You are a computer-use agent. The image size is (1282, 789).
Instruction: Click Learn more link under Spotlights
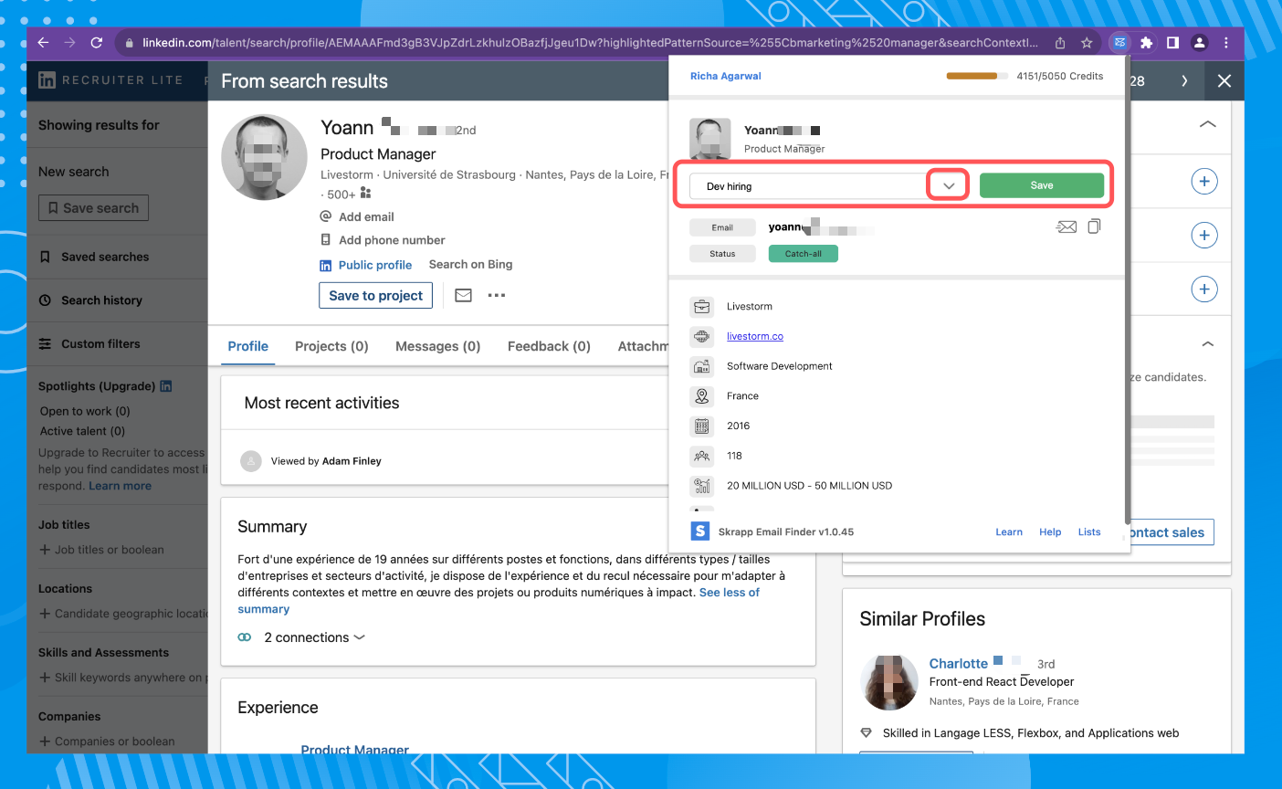point(120,486)
